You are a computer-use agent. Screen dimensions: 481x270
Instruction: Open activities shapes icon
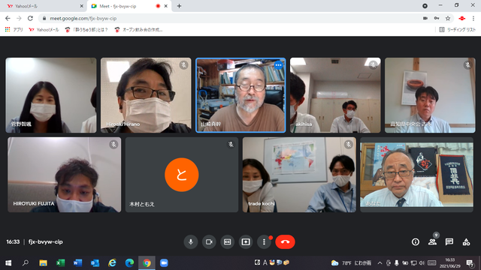tap(466, 241)
